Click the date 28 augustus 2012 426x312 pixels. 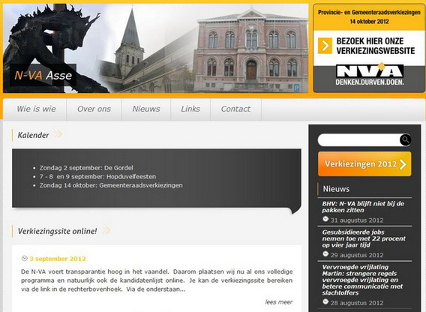[x=357, y=303]
